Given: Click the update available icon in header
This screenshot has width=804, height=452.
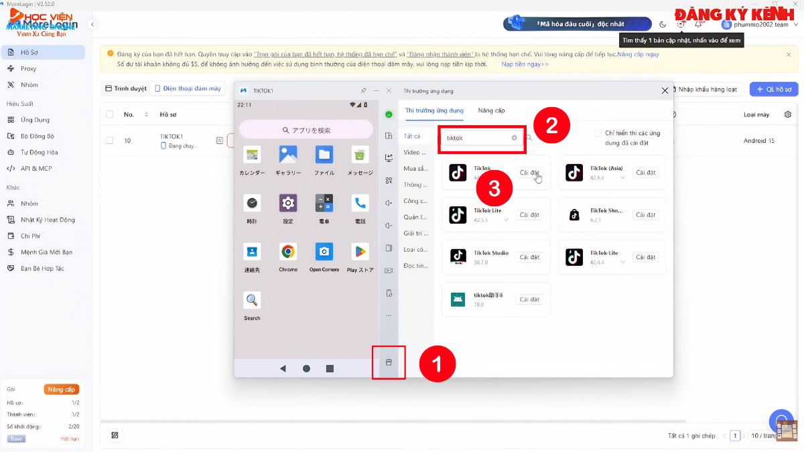Looking at the screenshot, I should 681,24.
